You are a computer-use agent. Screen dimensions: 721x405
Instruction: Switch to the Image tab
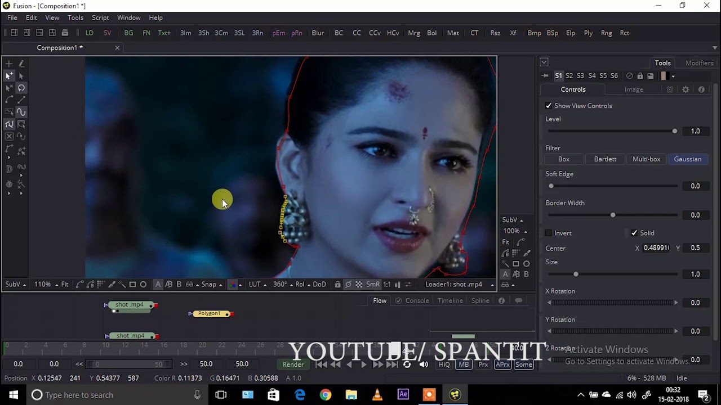click(634, 89)
